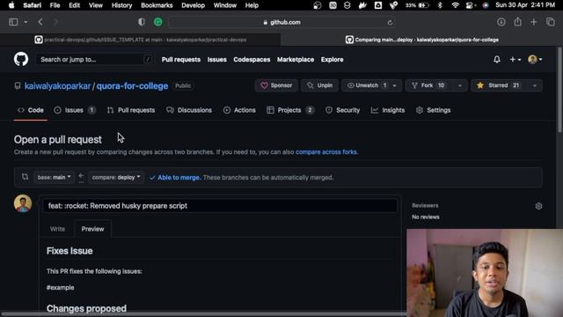
Task: Click the reviewers gear icon
Action: tap(538, 206)
